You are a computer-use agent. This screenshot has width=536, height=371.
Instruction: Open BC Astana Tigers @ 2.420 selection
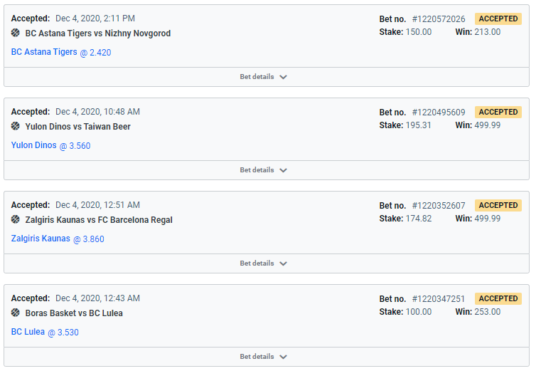pyautogui.click(x=61, y=52)
